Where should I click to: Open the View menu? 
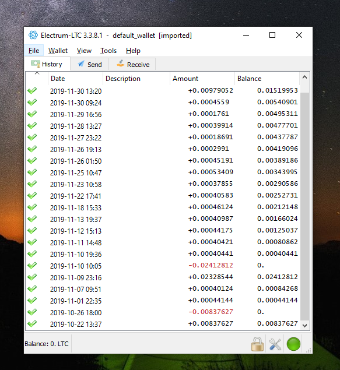click(x=84, y=51)
